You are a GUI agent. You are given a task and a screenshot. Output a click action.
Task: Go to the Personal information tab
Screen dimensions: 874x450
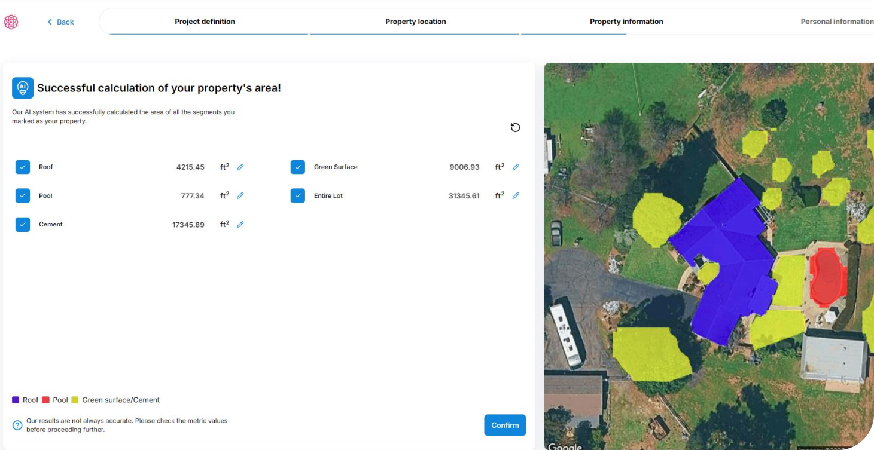point(836,22)
